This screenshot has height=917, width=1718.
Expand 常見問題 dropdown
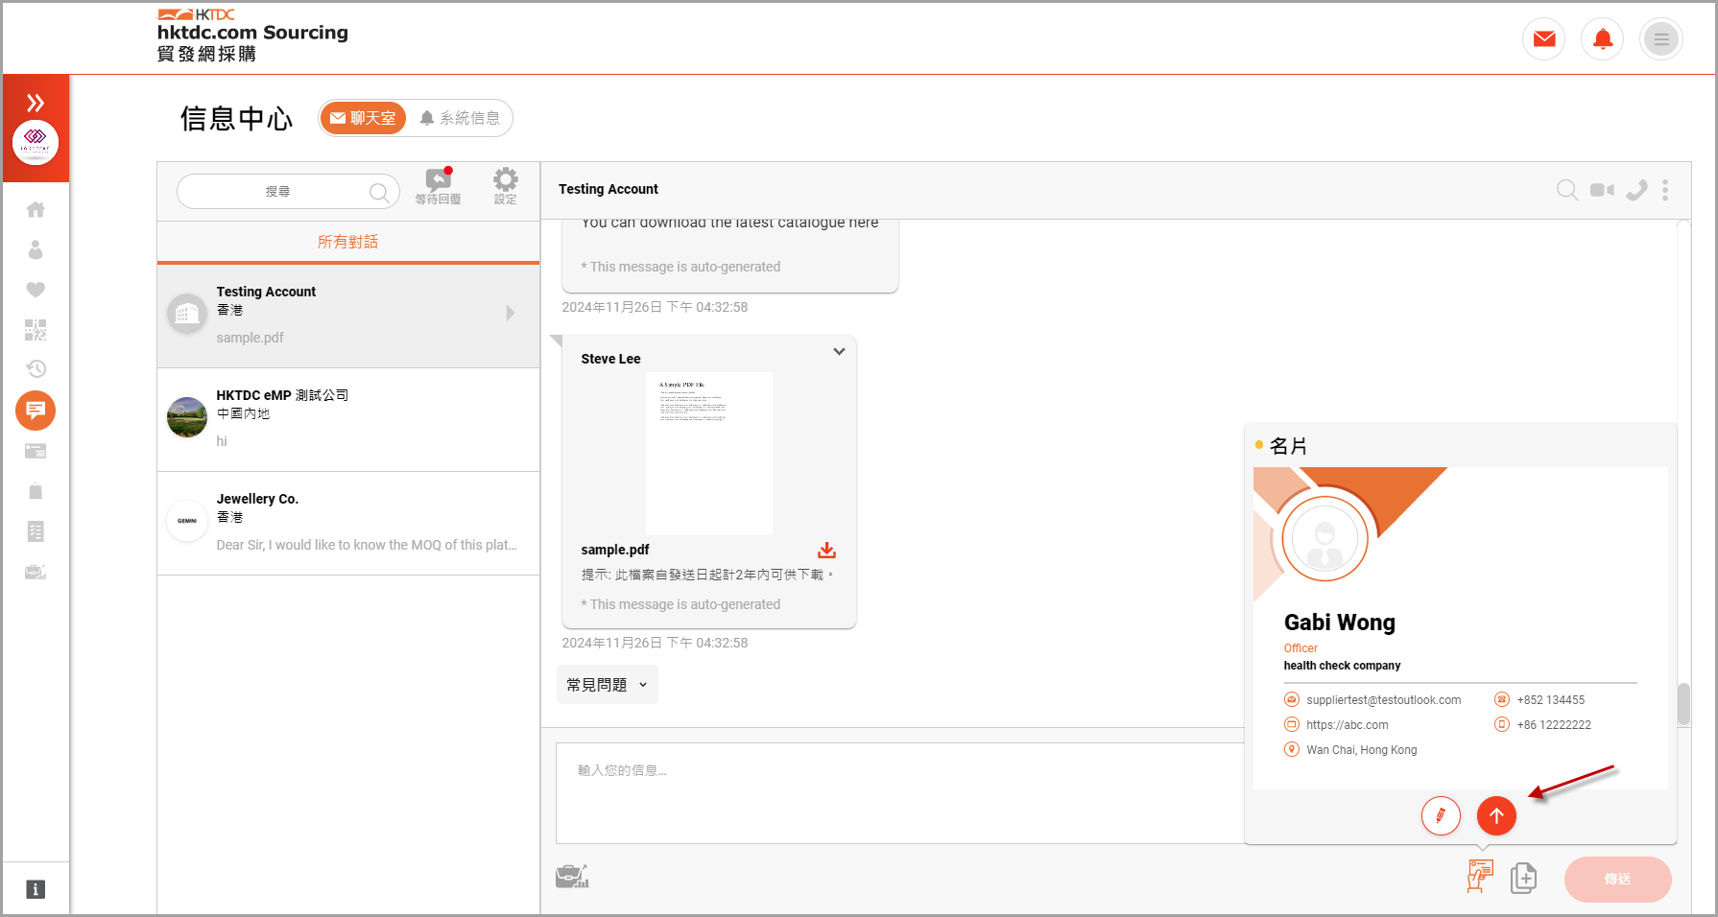click(x=608, y=685)
